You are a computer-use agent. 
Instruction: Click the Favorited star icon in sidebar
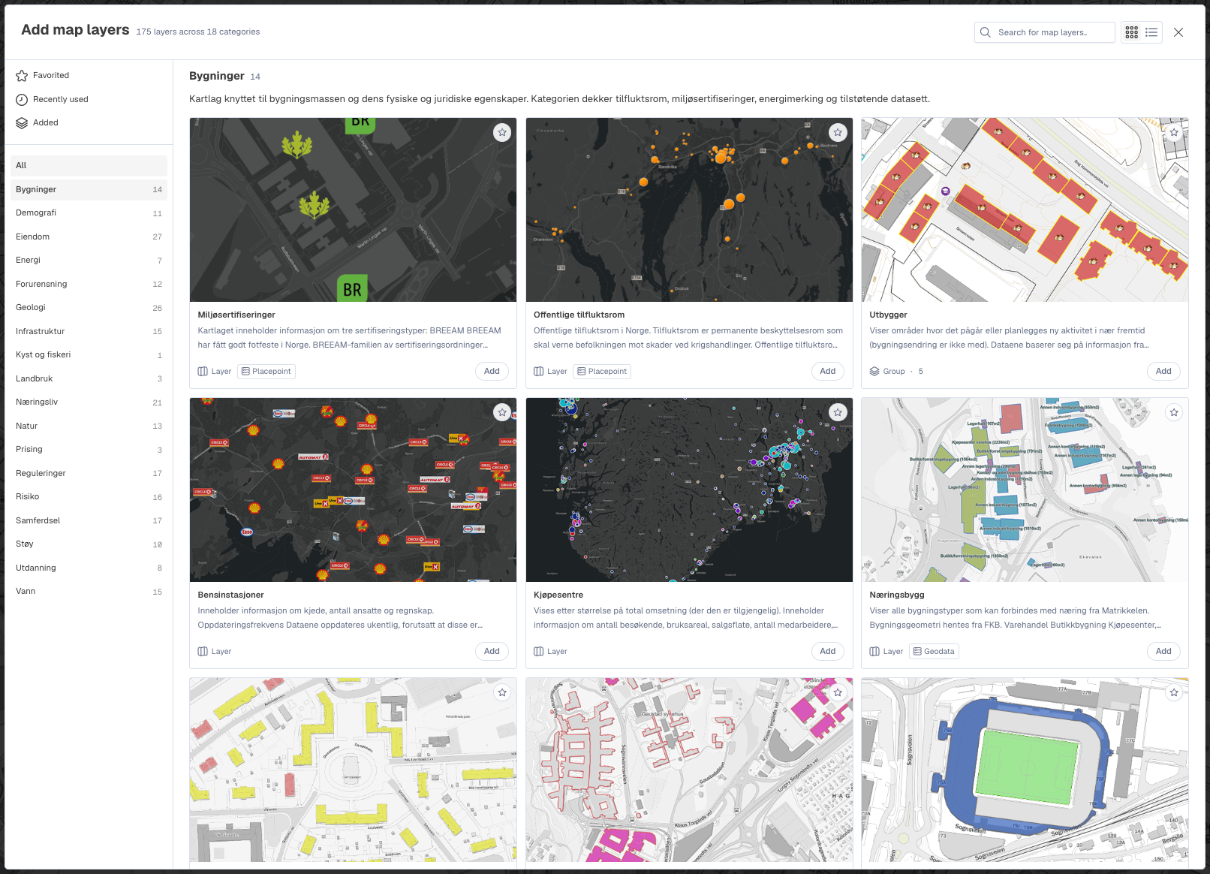click(22, 75)
